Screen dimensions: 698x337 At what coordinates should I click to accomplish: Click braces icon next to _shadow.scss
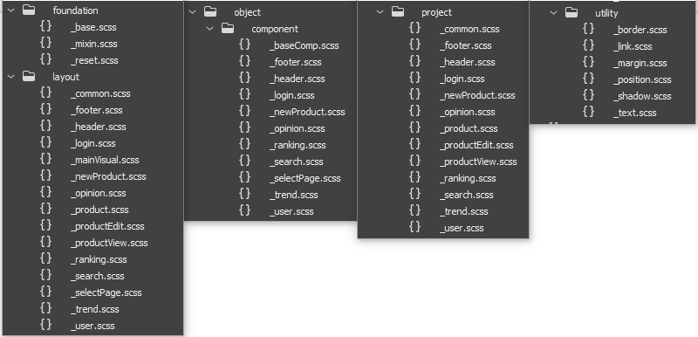pyautogui.click(x=588, y=96)
